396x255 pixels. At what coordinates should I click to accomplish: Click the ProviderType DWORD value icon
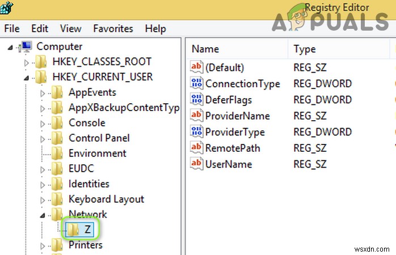[x=196, y=132]
